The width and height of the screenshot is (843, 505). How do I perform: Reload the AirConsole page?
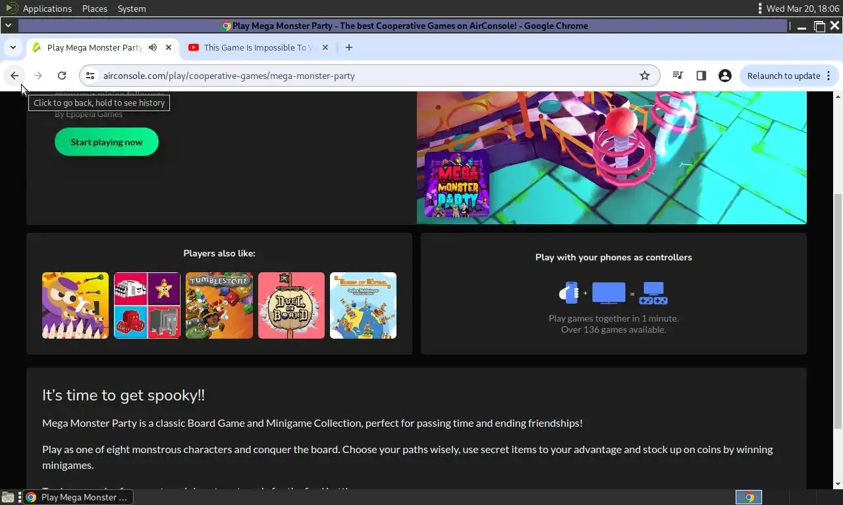click(x=62, y=76)
